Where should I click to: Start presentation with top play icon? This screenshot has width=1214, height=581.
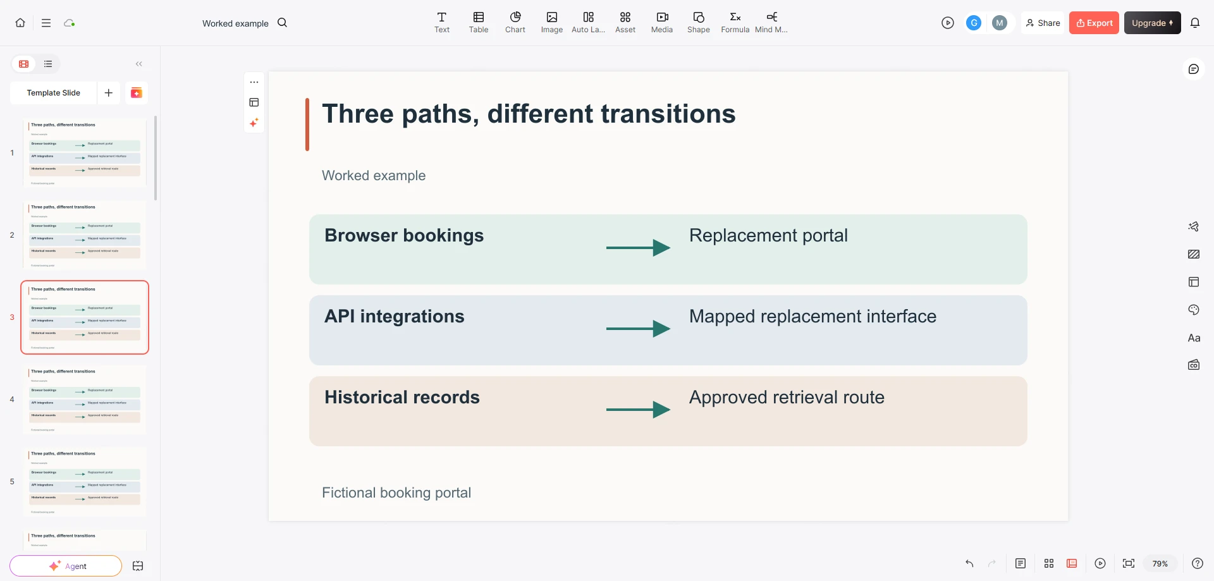pos(947,23)
